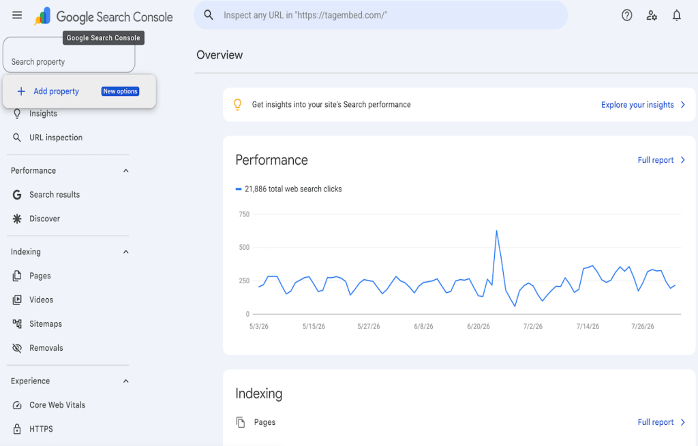This screenshot has height=446, width=698.
Task: Open Search results report
Action: click(55, 194)
